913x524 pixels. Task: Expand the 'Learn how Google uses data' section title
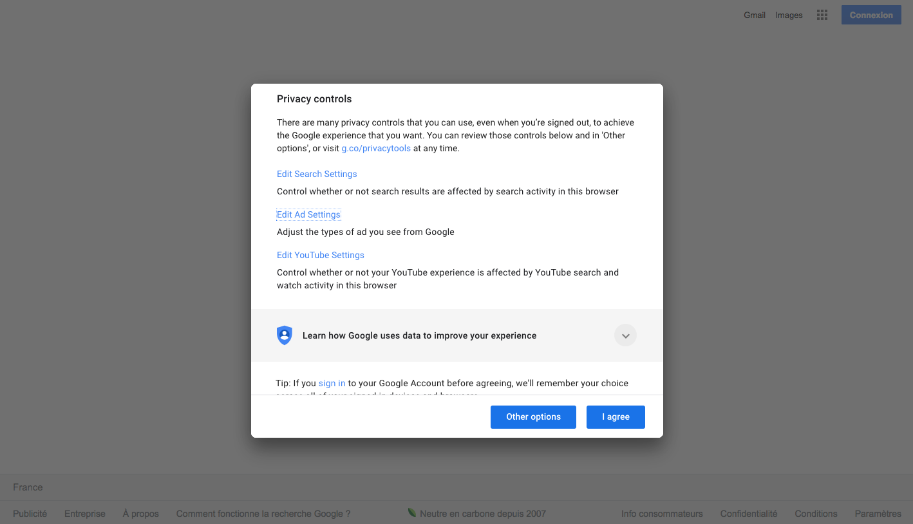click(x=419, y=335)
